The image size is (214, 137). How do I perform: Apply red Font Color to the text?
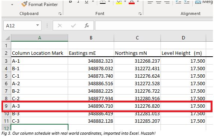(132, 2)
